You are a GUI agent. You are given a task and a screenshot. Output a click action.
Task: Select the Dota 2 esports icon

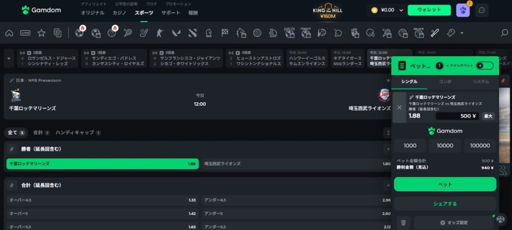pyautogui.click(x=192, y=33)
